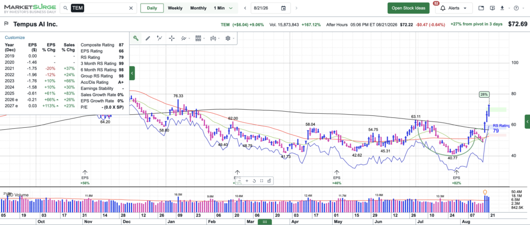Click the Tempus AI Inc. company name

[x=36, y=24]
